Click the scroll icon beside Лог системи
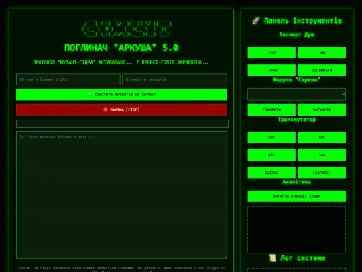Viewport: 362px width, 272px height. (273, 258)
